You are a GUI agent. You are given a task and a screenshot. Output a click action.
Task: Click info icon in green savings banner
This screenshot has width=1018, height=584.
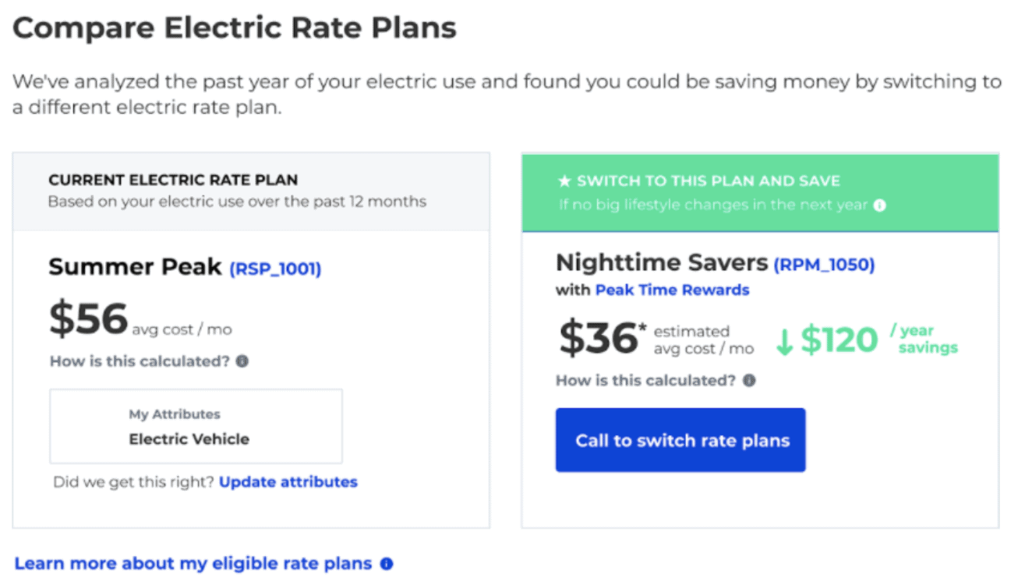880,206
